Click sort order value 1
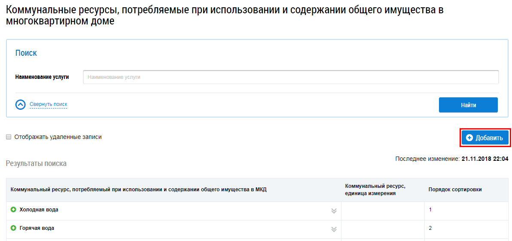The height and width of the screenshot is (241, 512). pos(430,210)
